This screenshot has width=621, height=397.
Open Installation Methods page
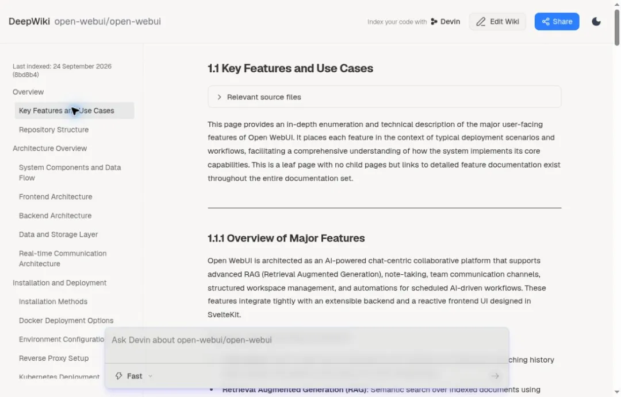point(53,302)
